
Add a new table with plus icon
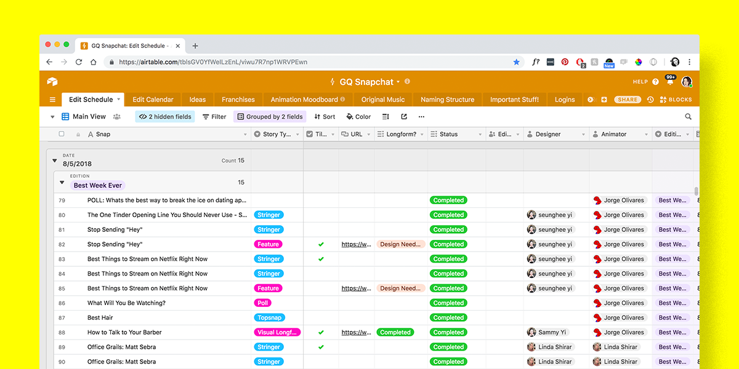click(x=604, y=100)
